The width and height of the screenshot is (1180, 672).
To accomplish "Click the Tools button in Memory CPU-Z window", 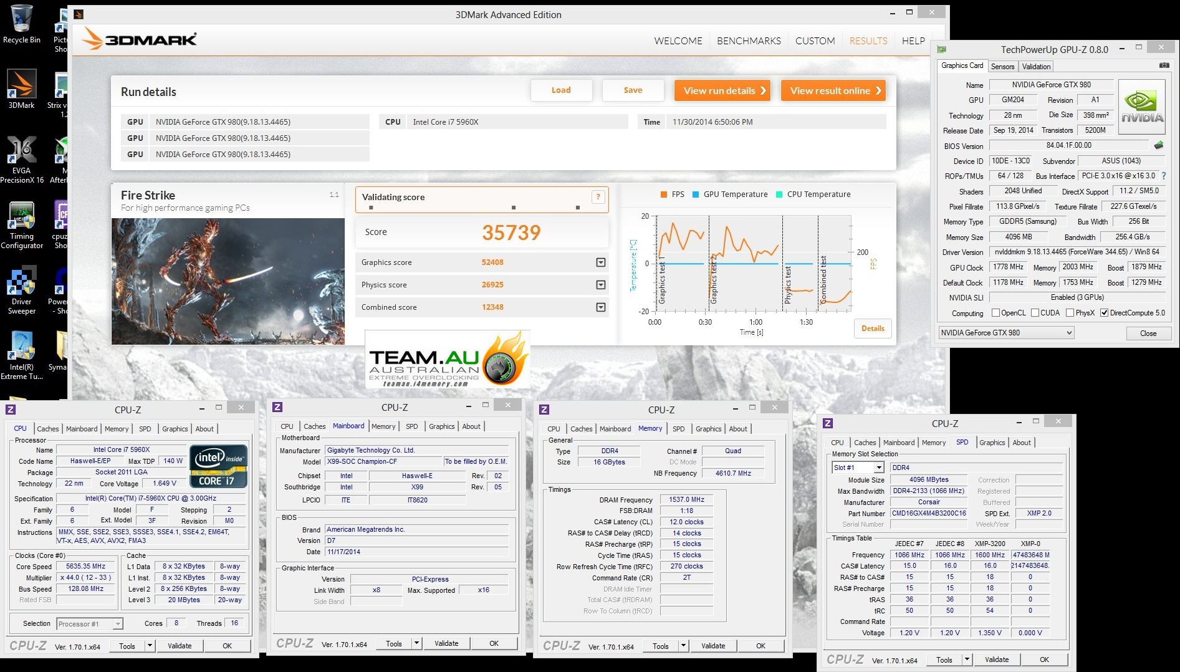I will (x=661, y=646).
